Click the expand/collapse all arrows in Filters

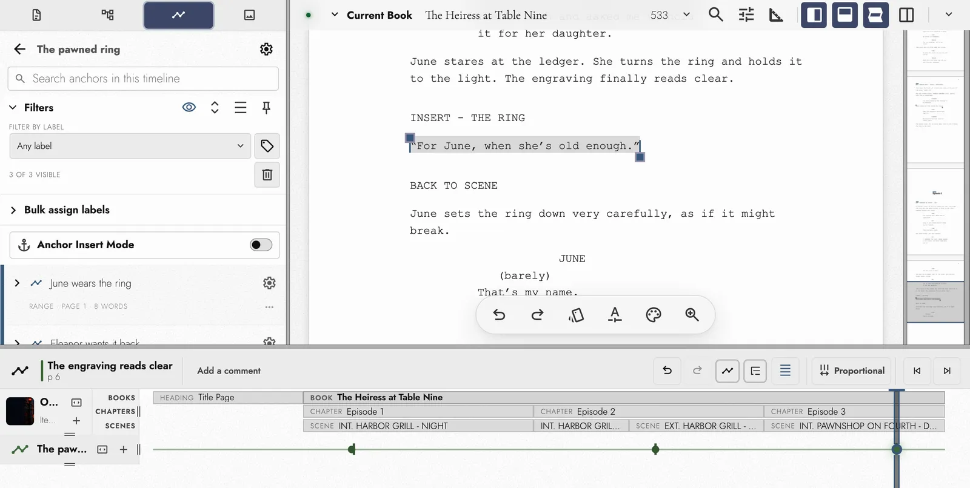pyautogui.click(x=215, y=107)
